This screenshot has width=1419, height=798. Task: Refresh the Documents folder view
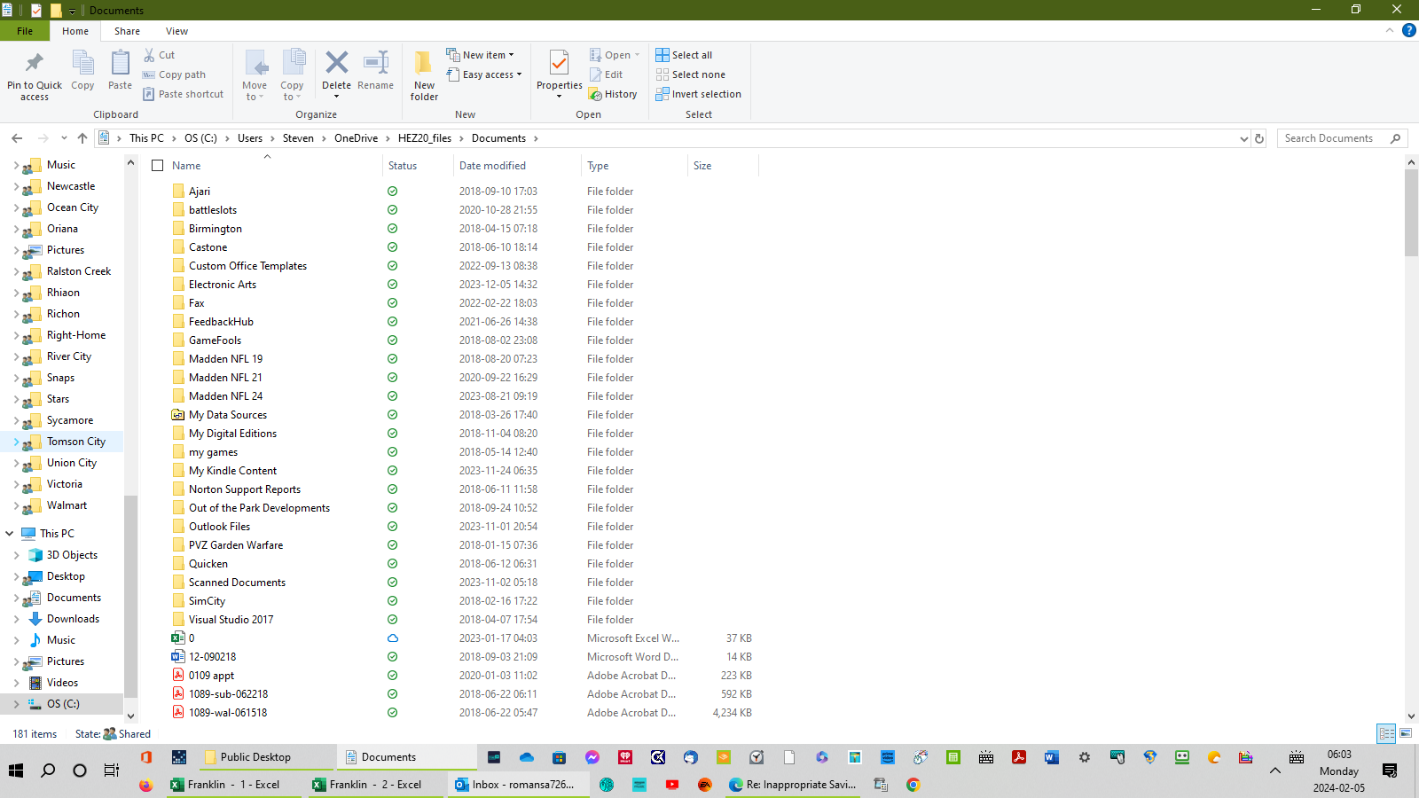(1258, 138)
